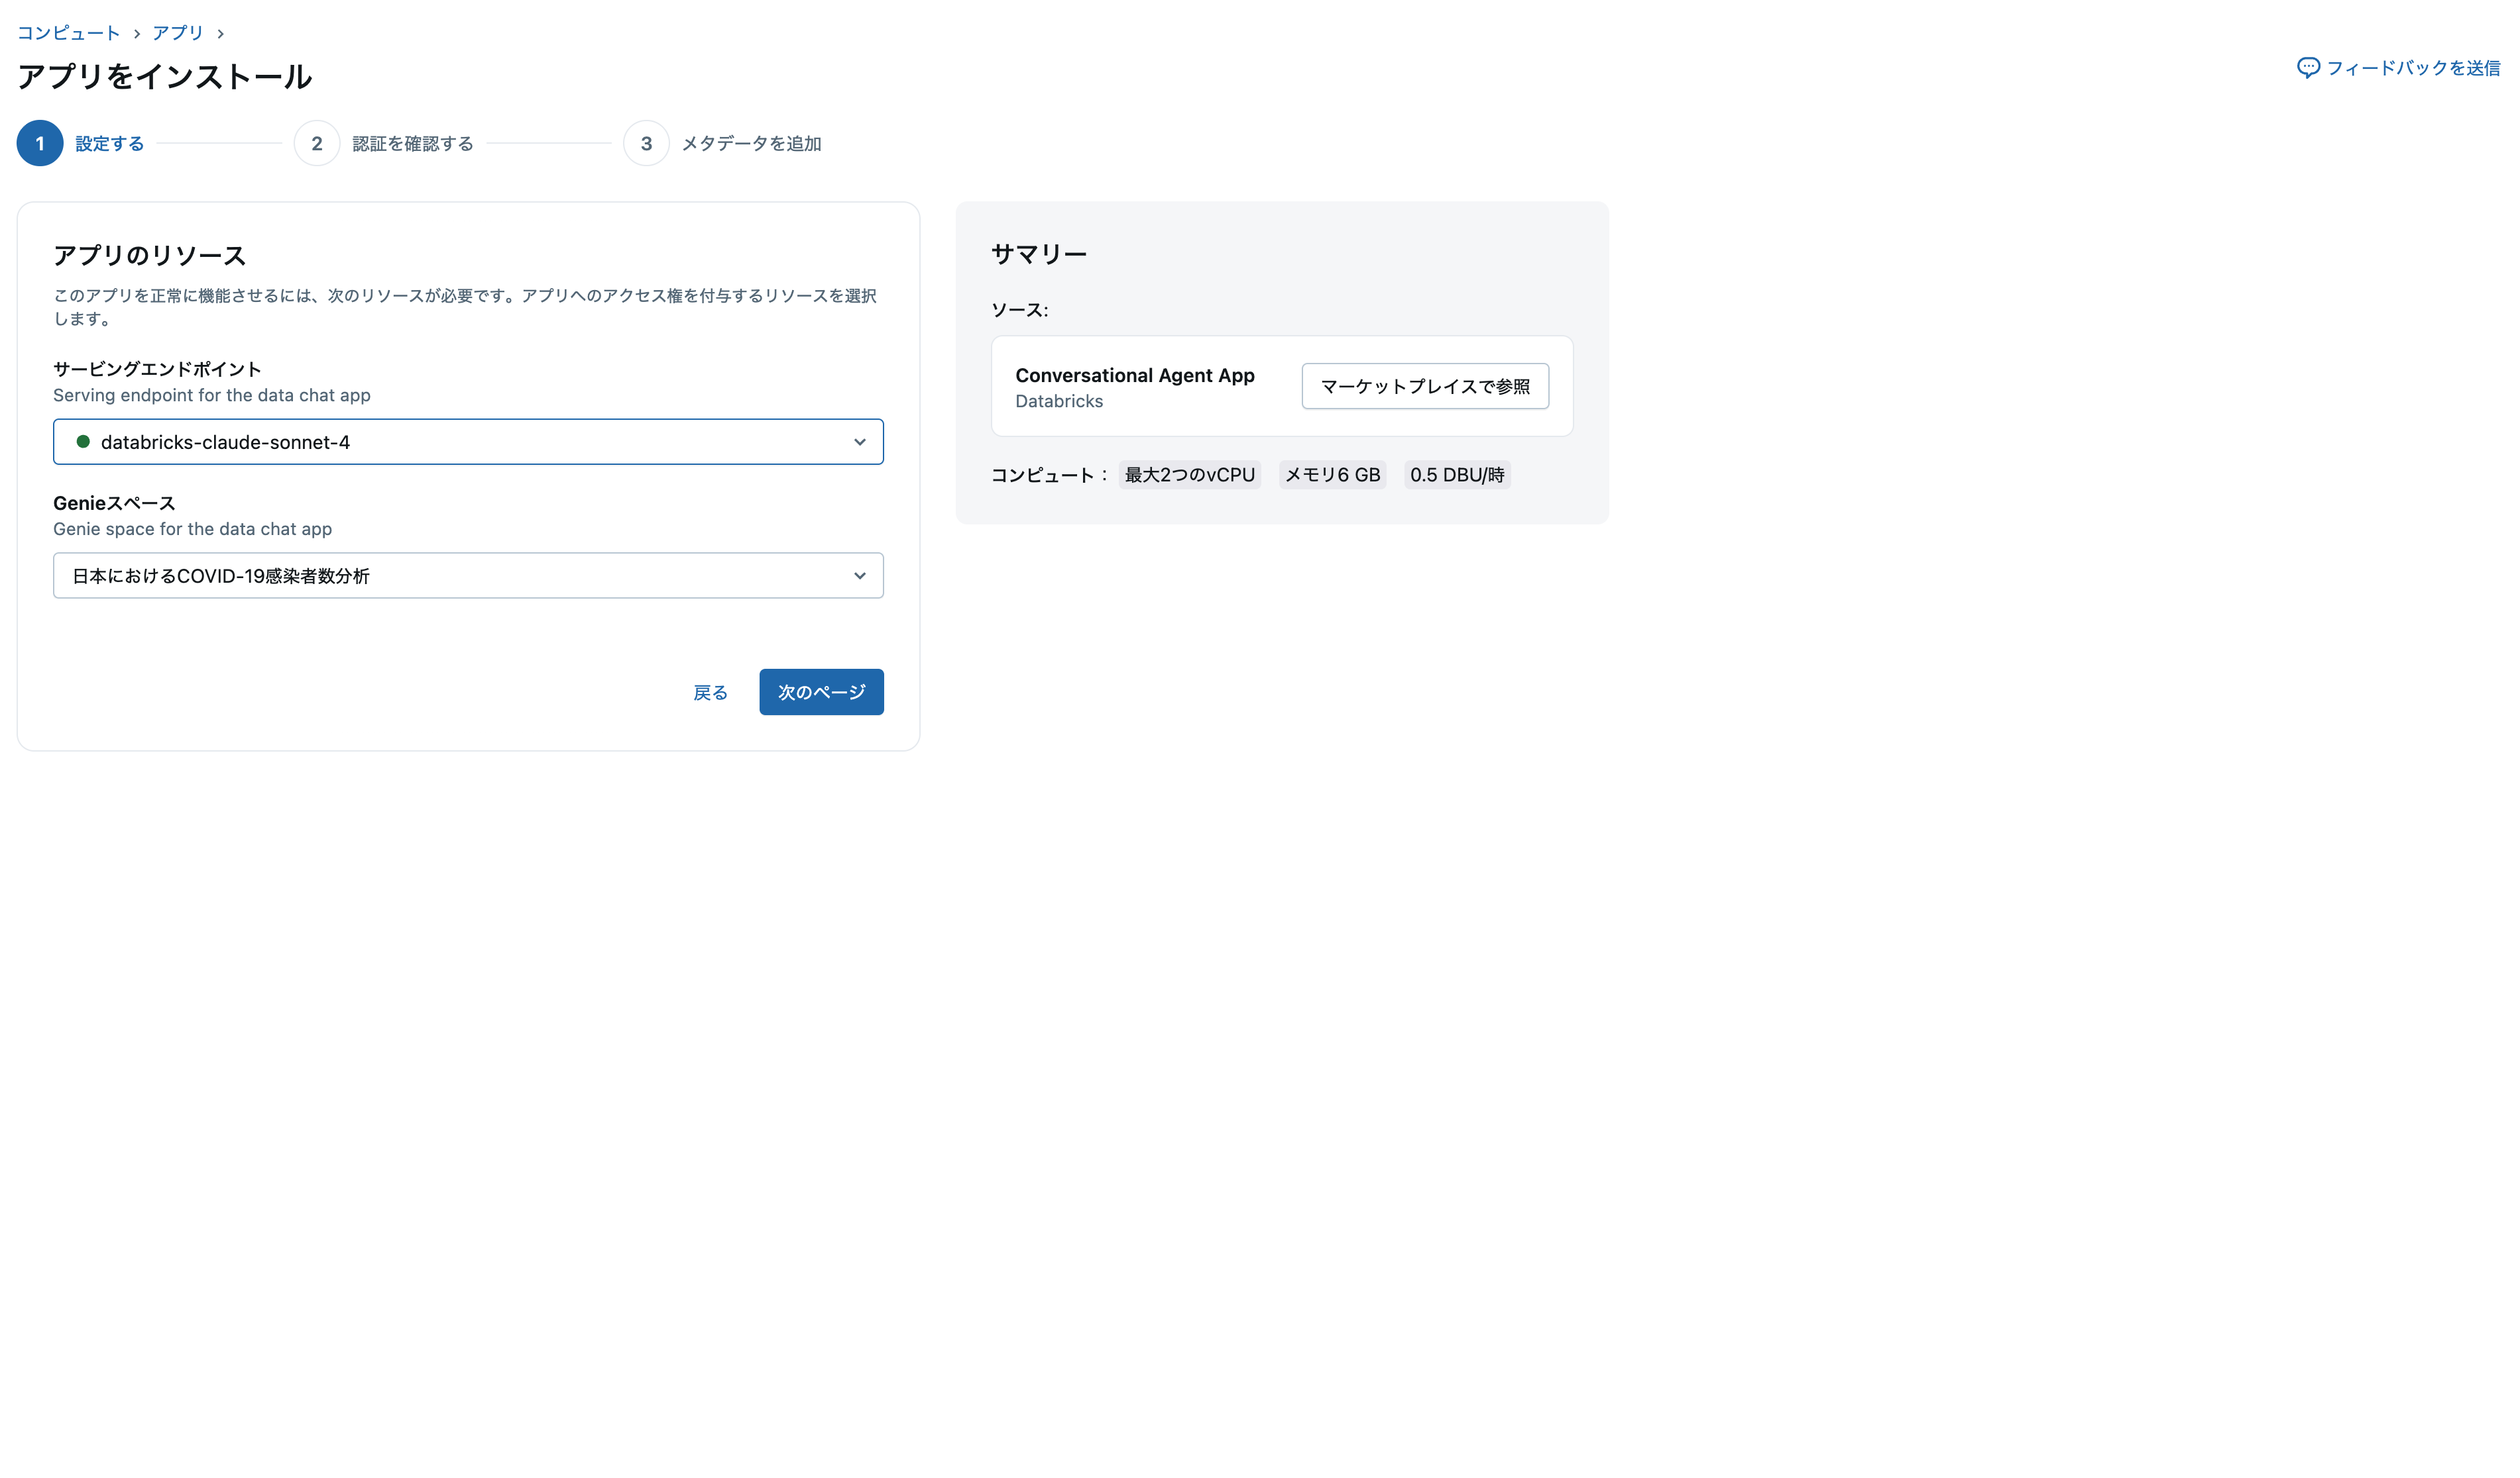Image resolution: width=2520 pixels, height=1478 pixels.
Task: Navigate to コンピュート breadcrumb
Action: [x=67, y=32]
